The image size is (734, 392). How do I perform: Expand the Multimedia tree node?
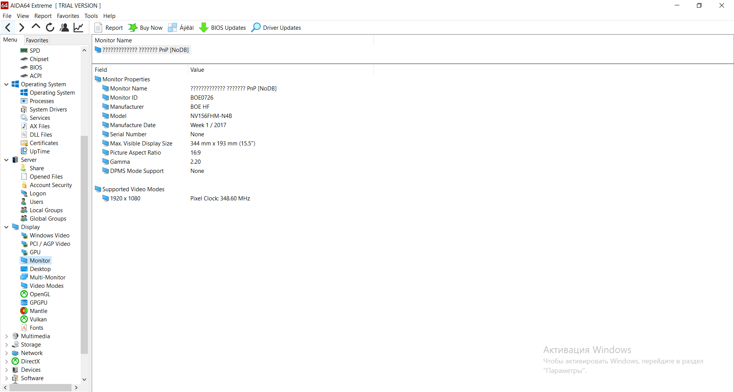pyautogui.click(x=6, y=336)
